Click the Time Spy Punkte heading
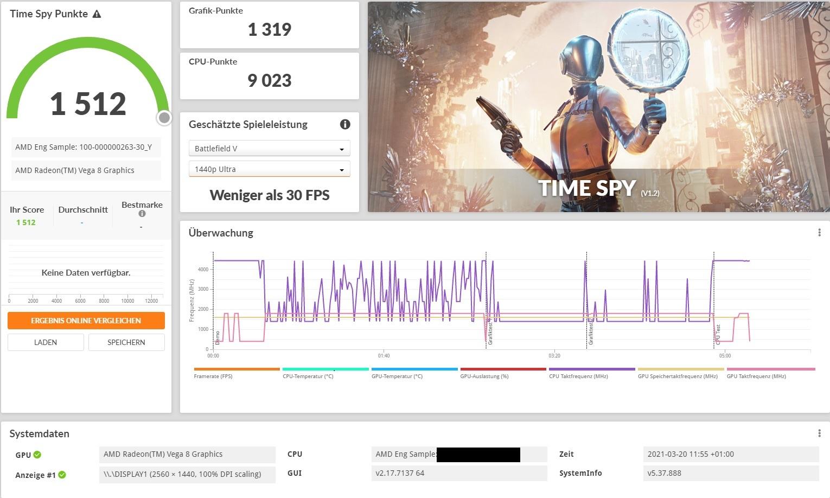The width and height of the screenshot is (830, 498). pyautogui.click(x=49, y=14)
